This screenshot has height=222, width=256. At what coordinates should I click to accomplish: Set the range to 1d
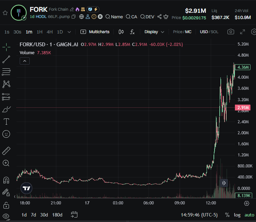point(24,215)
